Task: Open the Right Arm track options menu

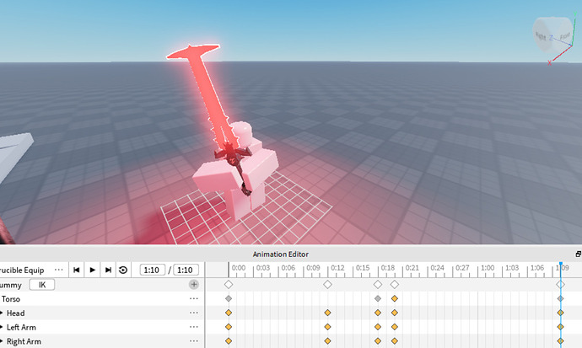Action: point(194,341)
